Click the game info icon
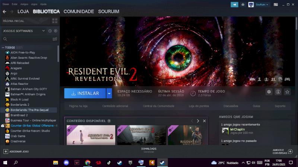Image resolution: width=298 pixels, height=167 pixels. click(278, 92)
